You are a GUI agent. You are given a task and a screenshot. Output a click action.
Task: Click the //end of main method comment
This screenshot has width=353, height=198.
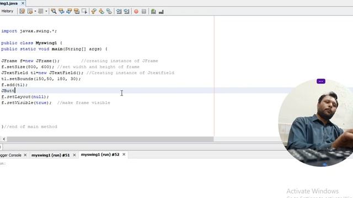click(x=31, y=127)
